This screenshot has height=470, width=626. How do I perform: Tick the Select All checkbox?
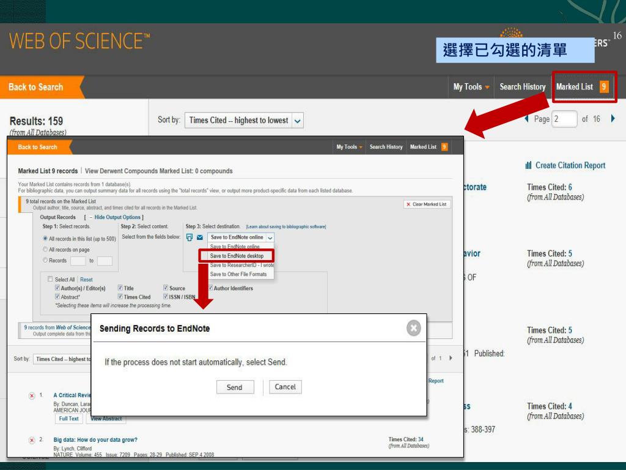tap(50, 279)
